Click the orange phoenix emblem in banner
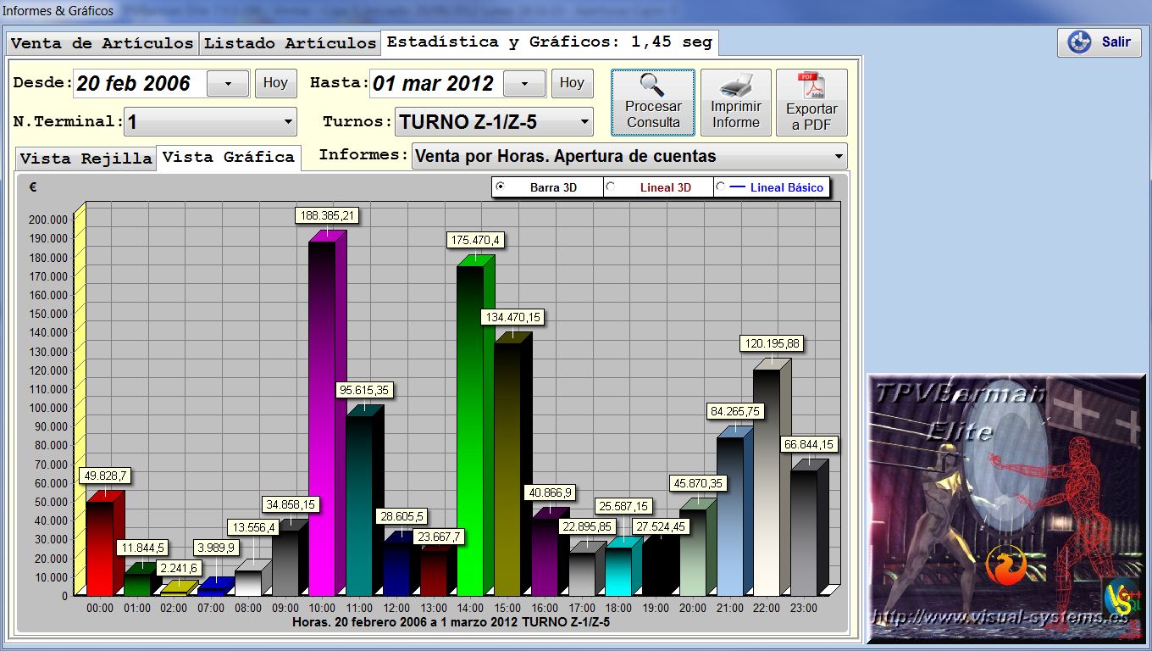 pyautogui.click(x=1005, y=566)
